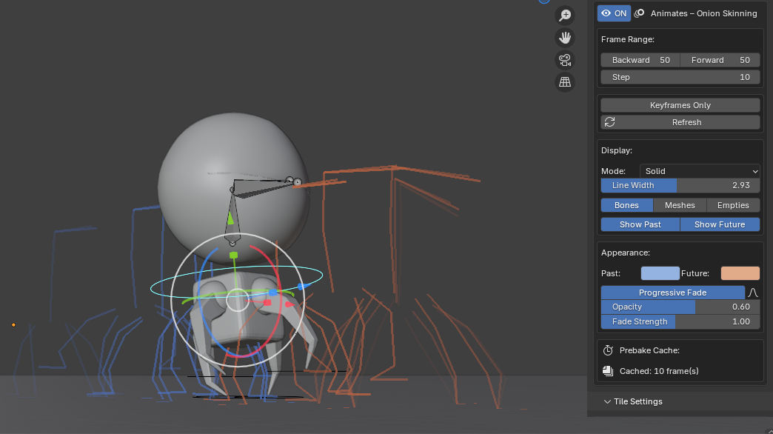Click the fade falloff curve icon

tap(753, 293)
